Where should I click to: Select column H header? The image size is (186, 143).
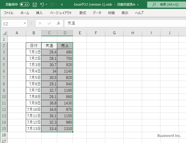133,33
